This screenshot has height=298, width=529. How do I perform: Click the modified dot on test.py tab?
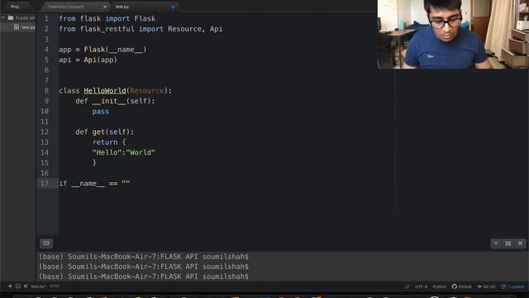point(173,7)
